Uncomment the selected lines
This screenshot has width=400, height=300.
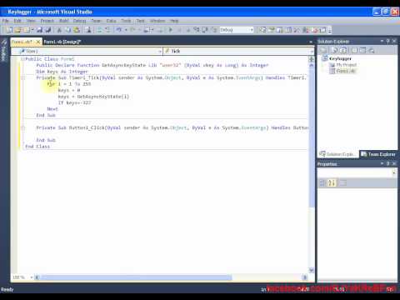pyautogui.click(x=107, y=30)
